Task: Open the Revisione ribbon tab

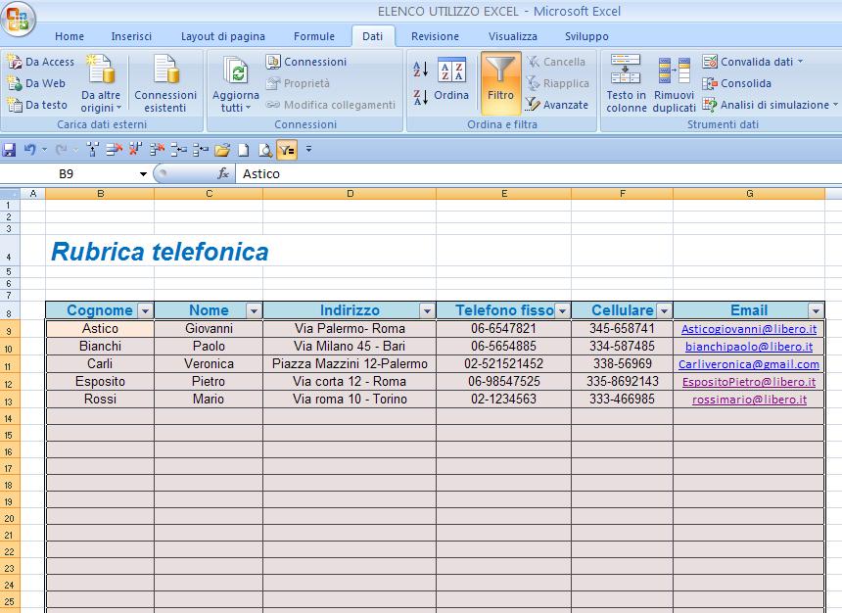Action: pos(434,36)
